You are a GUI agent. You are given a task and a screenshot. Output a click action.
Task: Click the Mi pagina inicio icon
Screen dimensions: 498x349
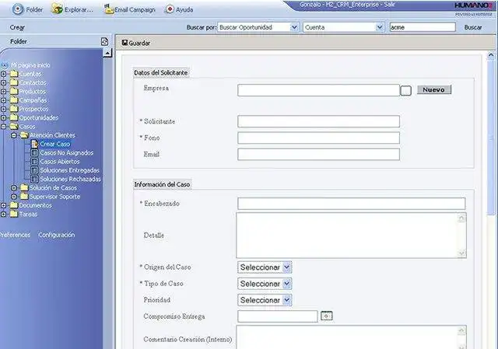5,65
